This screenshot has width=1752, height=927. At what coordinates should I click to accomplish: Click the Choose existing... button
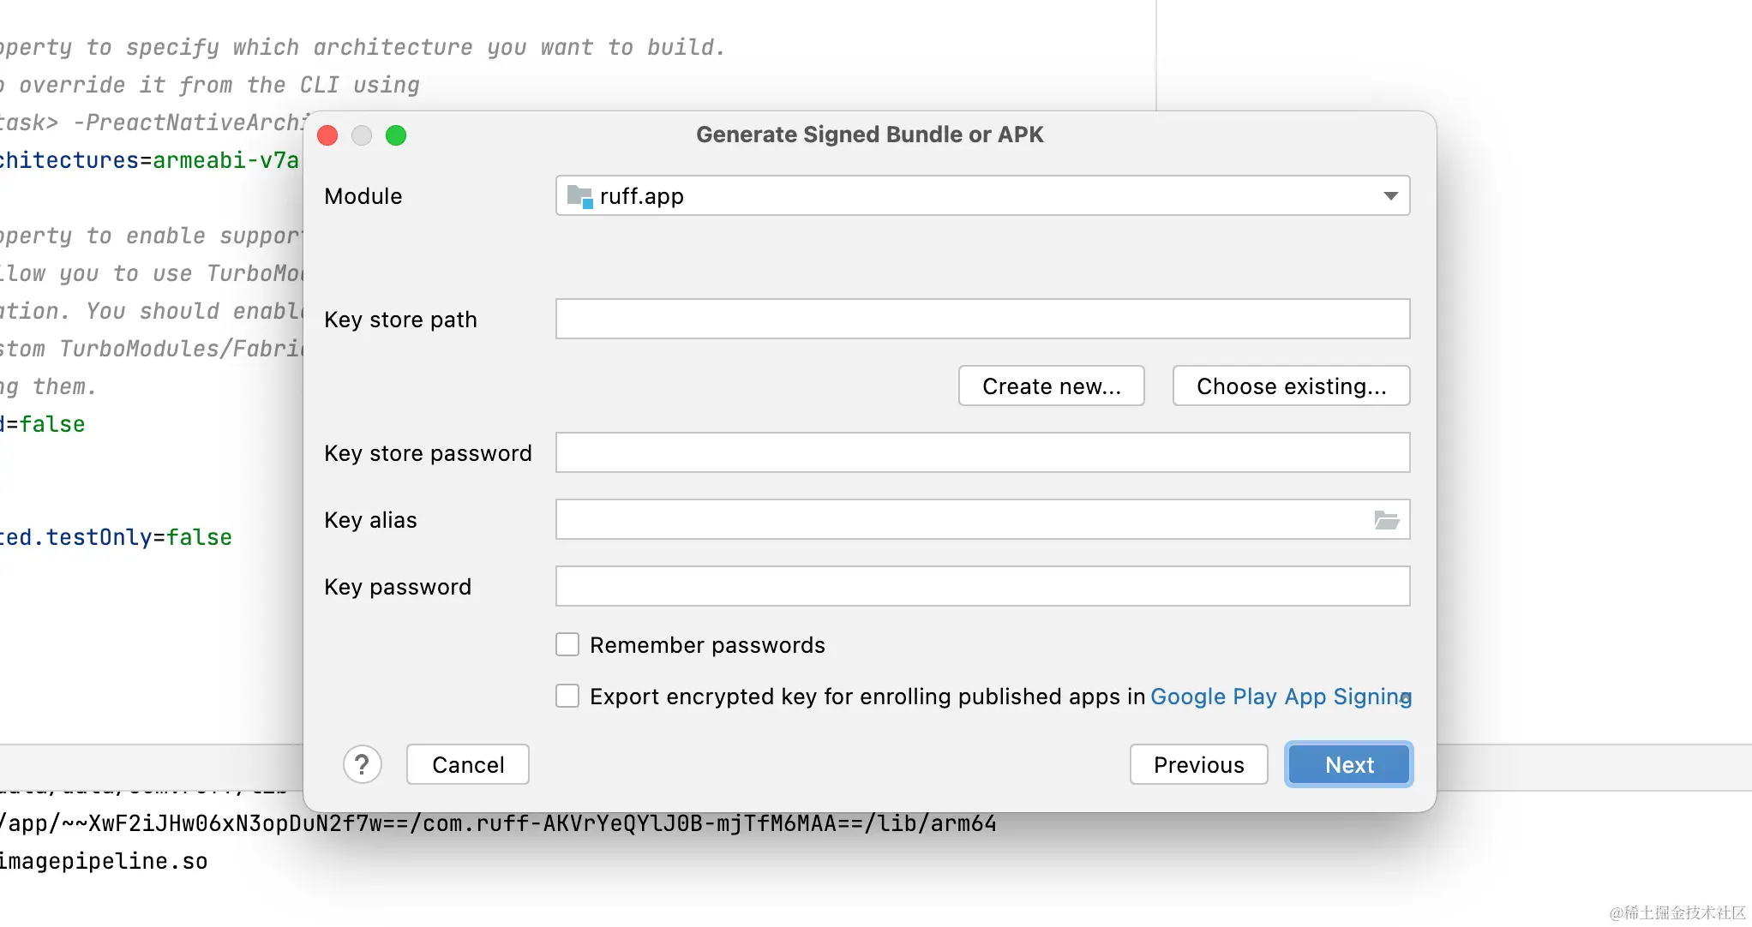(x=1291, y=386)
